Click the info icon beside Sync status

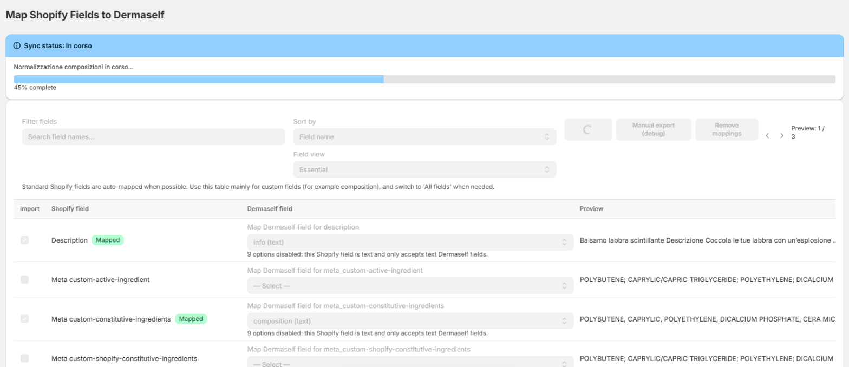[x=17, y=46]
